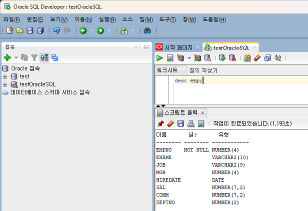Click the To Upper/Lower/InitCap Aa icon
This screenshot has height=211, width=308.
click(278, 58)
